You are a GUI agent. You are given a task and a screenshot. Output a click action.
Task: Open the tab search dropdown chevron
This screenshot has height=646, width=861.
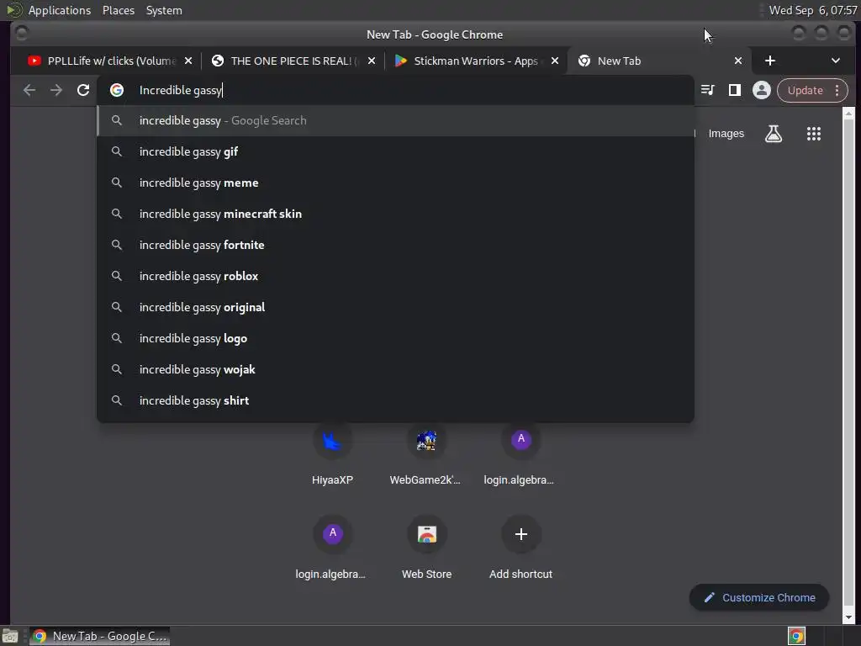pos(835,61)
